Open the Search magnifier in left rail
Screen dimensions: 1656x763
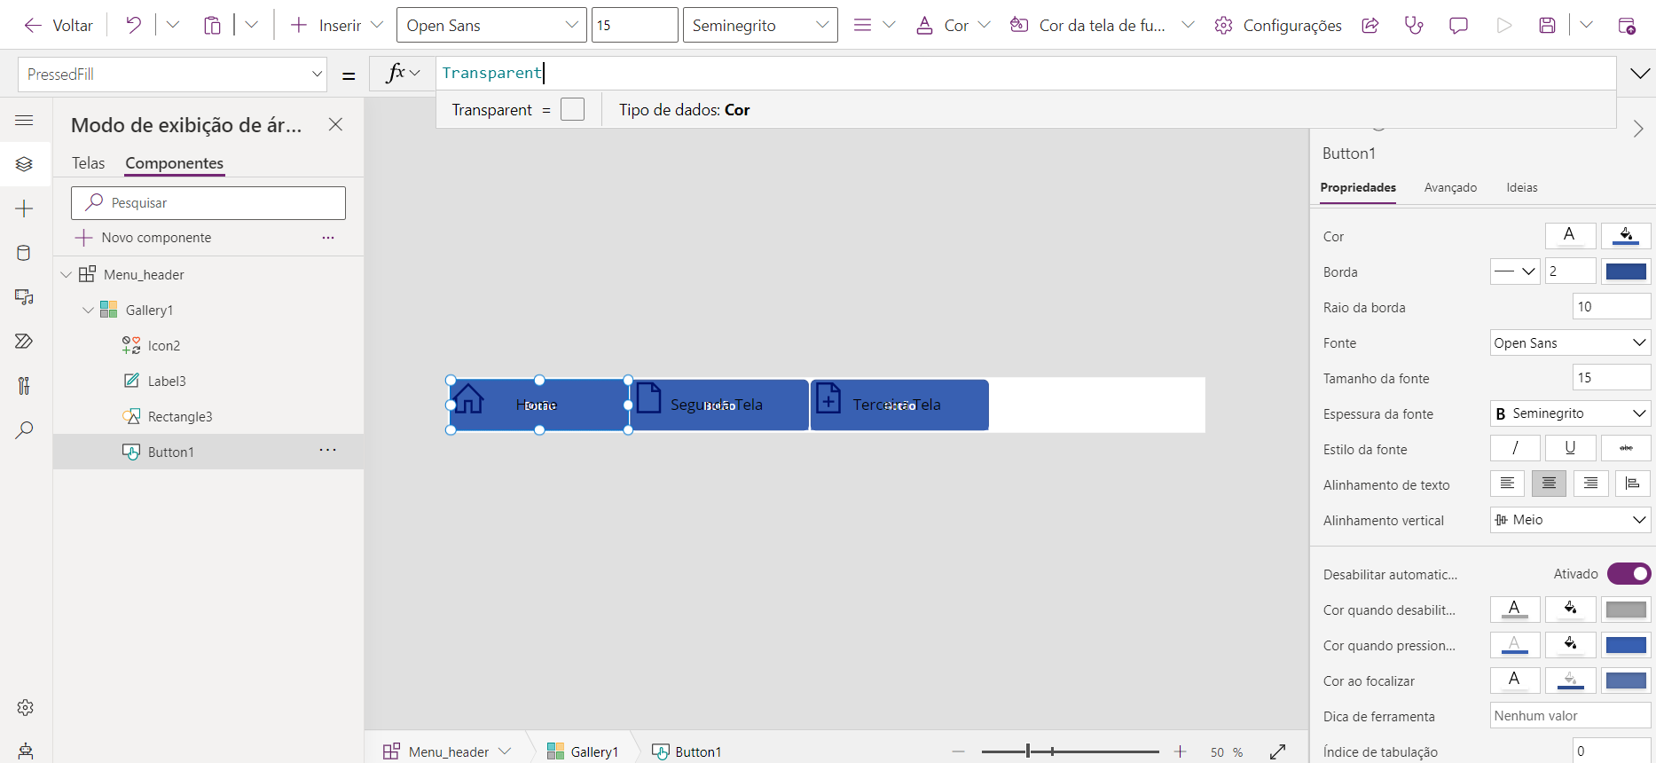tap(24, 430)
